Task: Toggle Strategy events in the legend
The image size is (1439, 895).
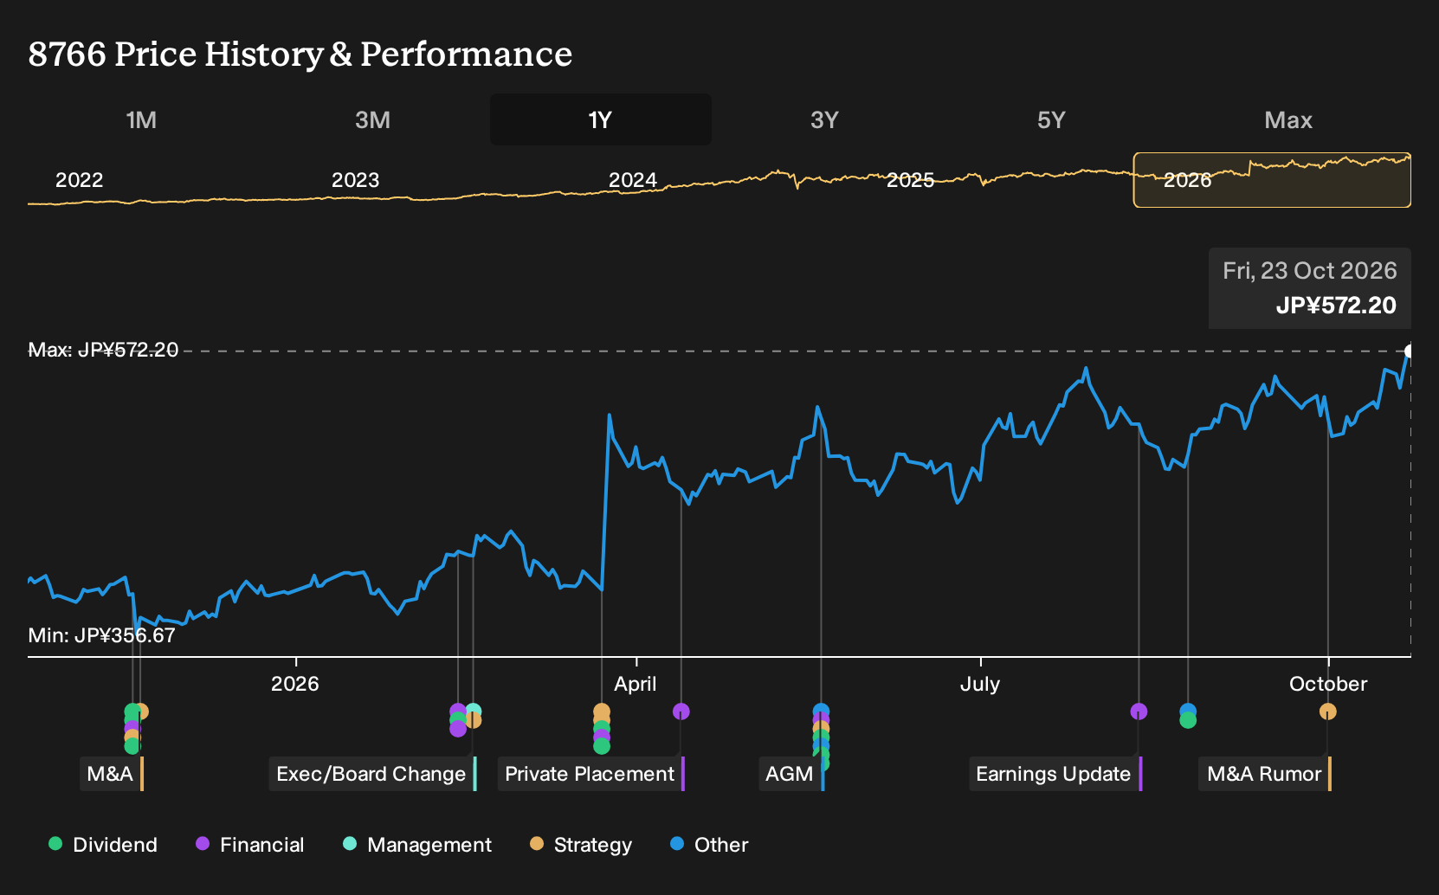Action: click(x=581, y=845)
